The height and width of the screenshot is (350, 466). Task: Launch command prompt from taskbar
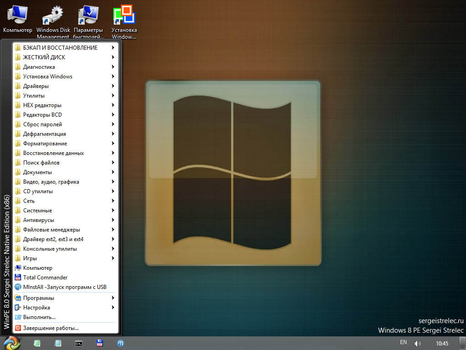[78, 344]
